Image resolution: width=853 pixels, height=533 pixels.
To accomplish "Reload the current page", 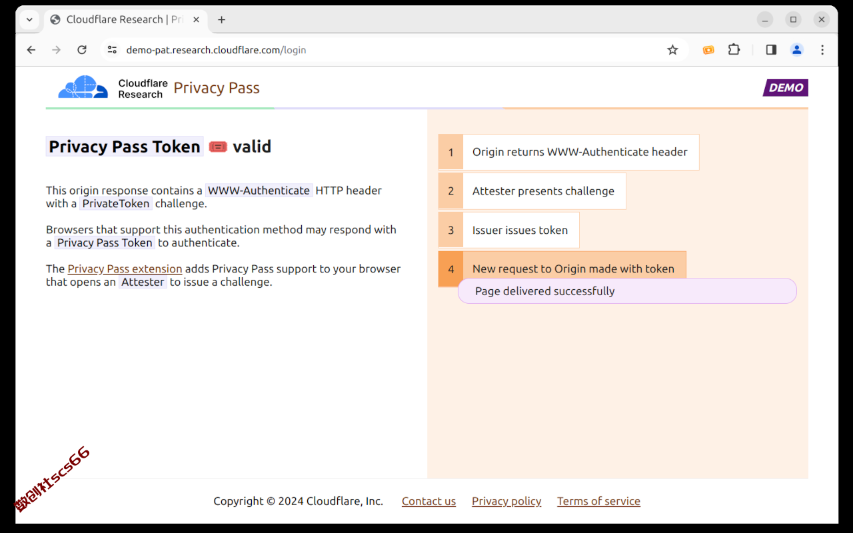I will (82, 50).
